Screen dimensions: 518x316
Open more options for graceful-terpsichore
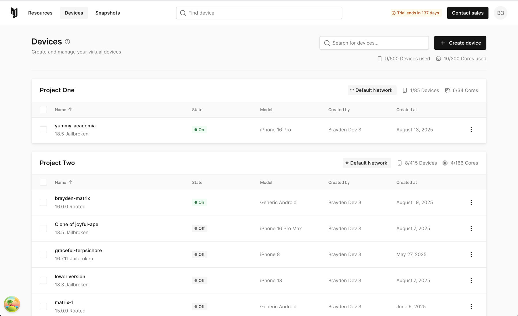(471, 254)
